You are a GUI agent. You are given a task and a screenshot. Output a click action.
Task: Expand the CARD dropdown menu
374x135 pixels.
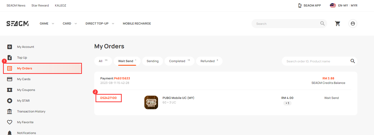point(70,24)
